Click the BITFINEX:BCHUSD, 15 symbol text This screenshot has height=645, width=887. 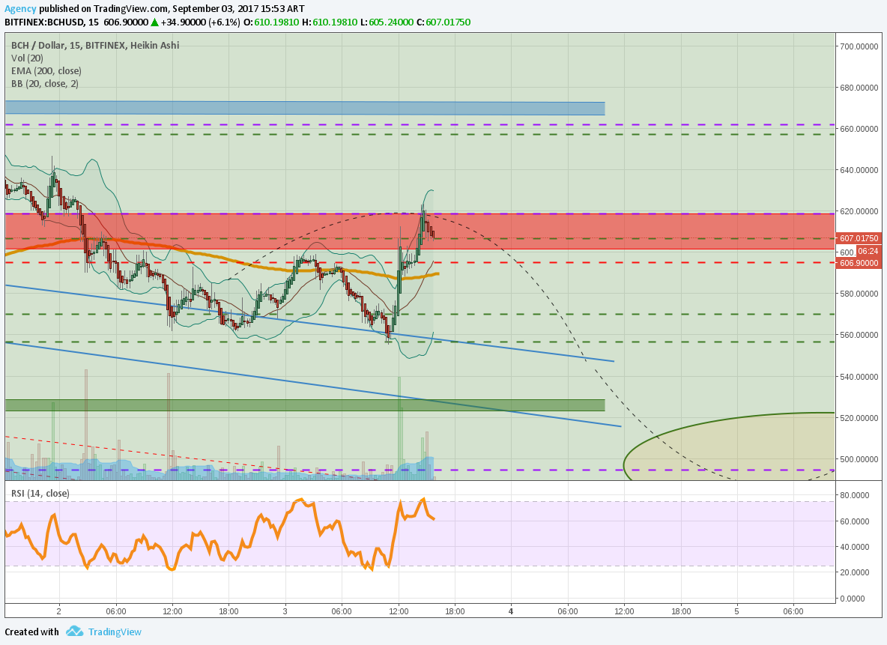[52, 22]
